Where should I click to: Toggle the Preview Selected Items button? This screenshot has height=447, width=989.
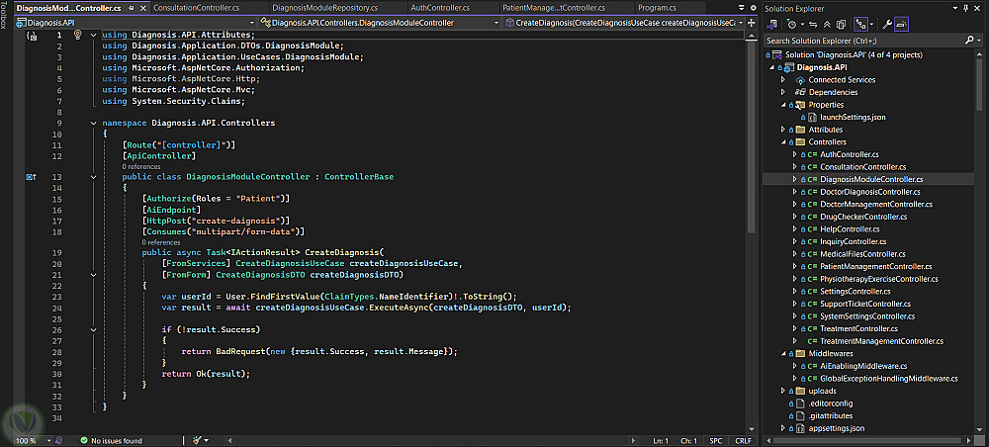point(903,23)
